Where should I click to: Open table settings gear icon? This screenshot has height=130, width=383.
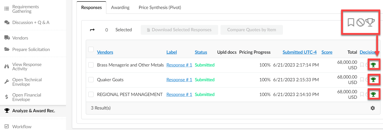(x=373, y=108)
